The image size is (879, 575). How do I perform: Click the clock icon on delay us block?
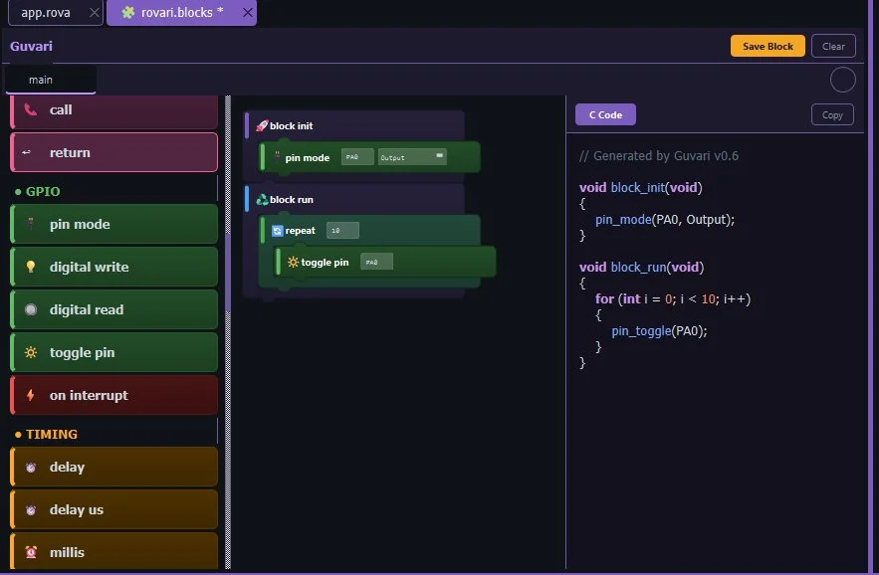(x=31, y=510)
